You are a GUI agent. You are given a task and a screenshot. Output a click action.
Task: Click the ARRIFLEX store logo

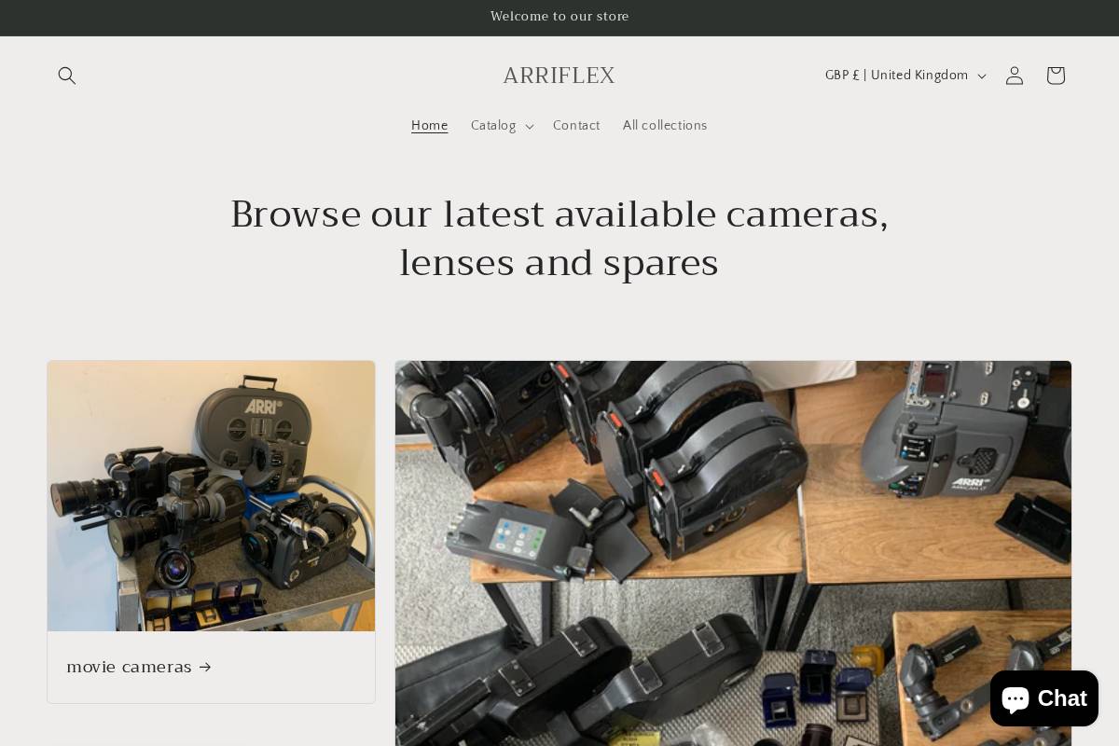pos(559,76)
